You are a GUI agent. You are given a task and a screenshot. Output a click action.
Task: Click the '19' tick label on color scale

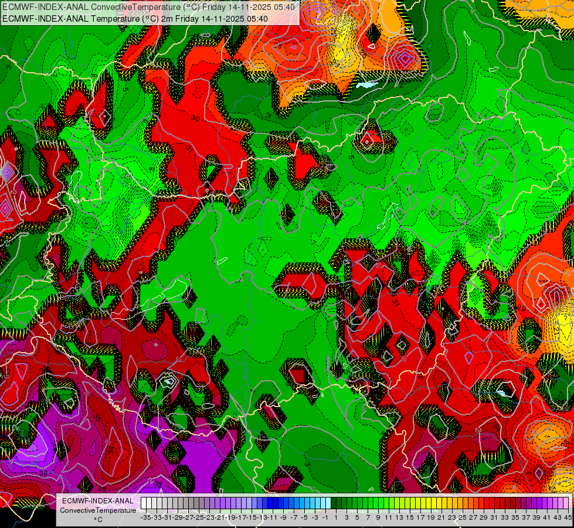(x=431, y=517)
